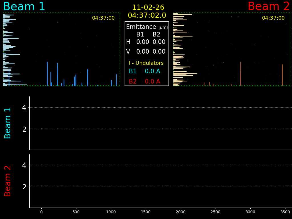Click the vertical Beam 1 axis label of the lower chart
The image size is (292, 219).
(8, 123)
